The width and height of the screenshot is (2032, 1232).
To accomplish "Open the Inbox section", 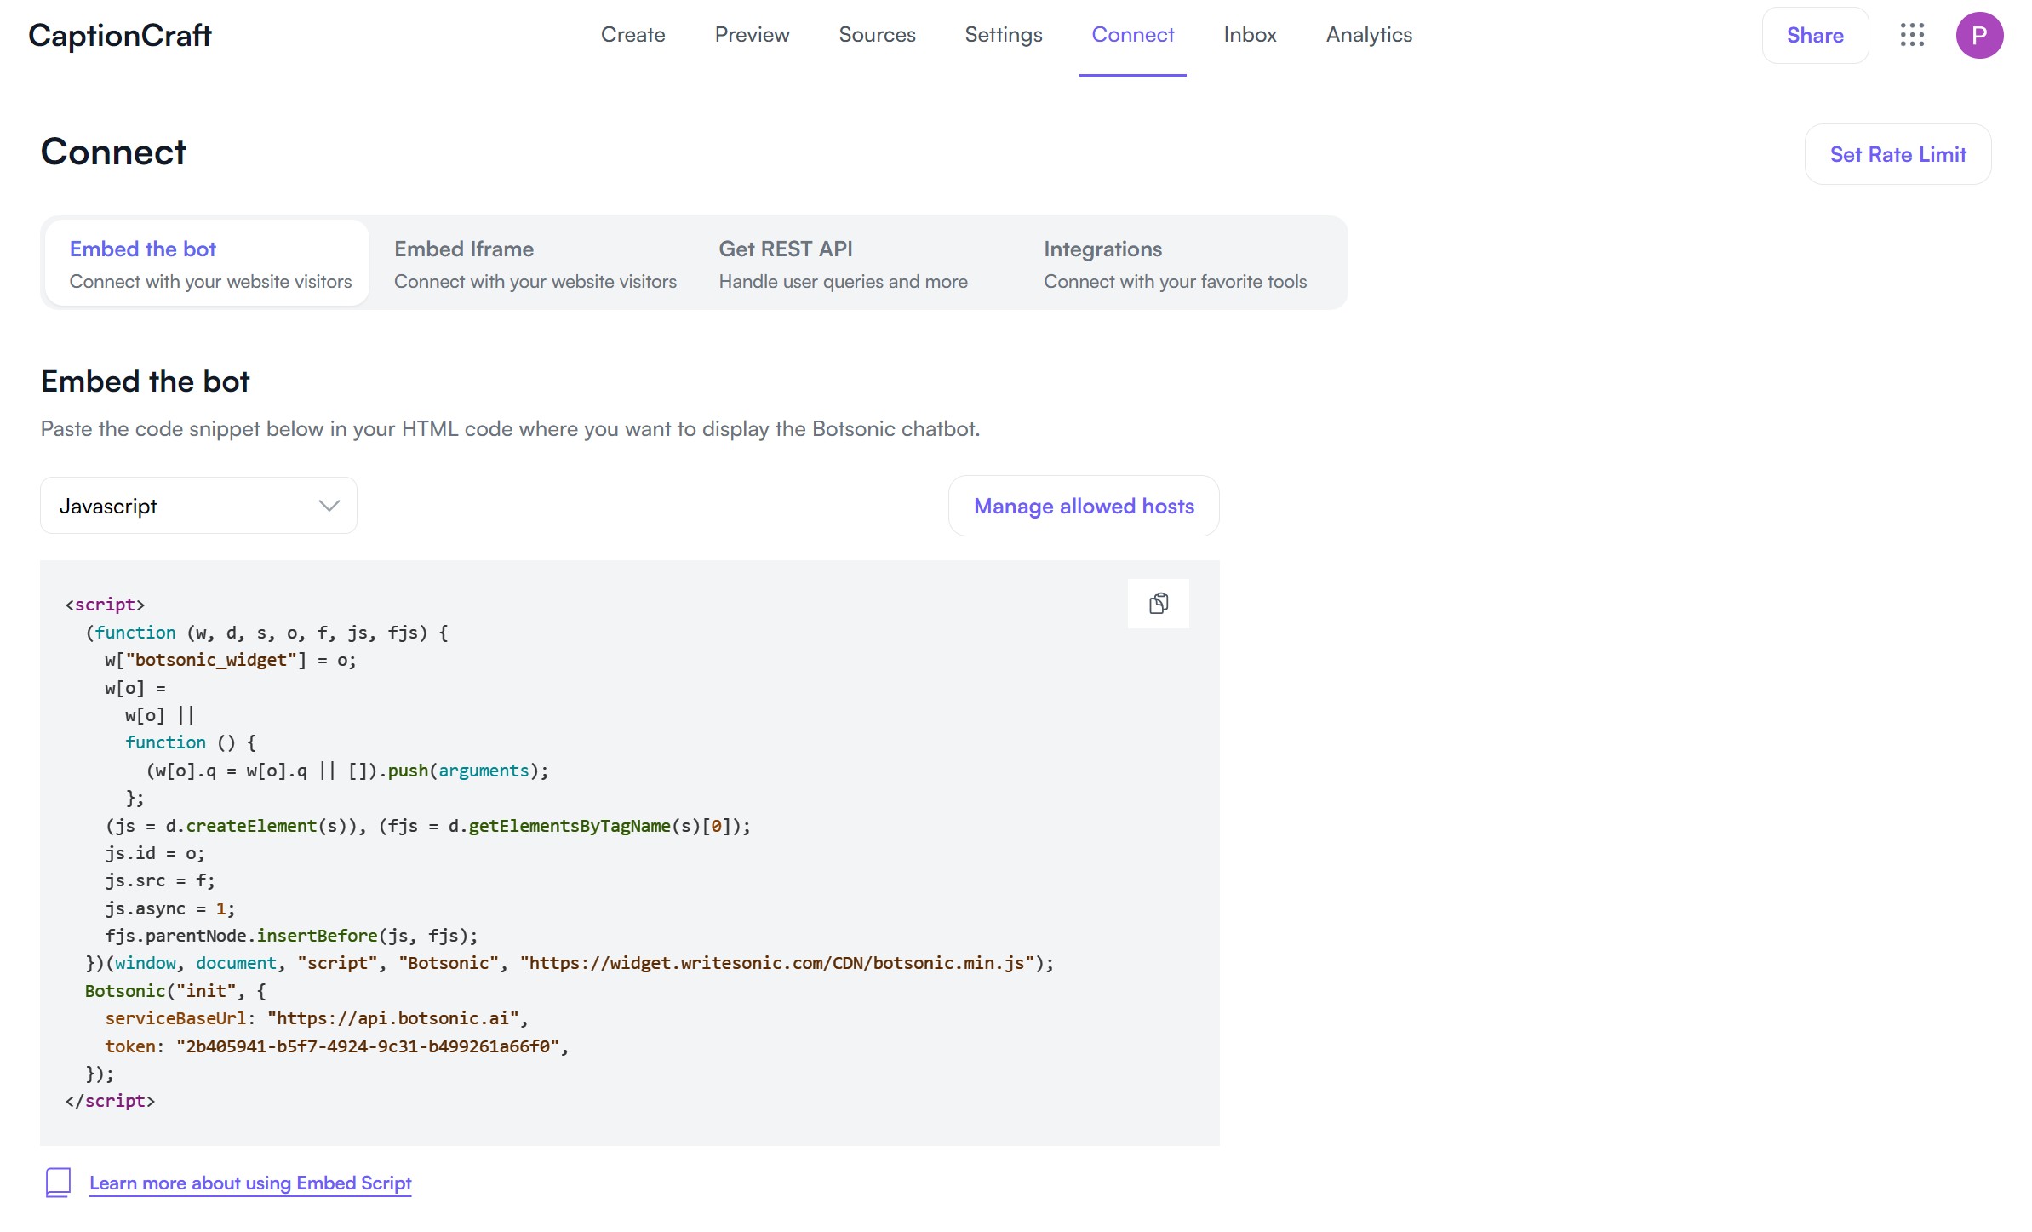I will 1250,35.
